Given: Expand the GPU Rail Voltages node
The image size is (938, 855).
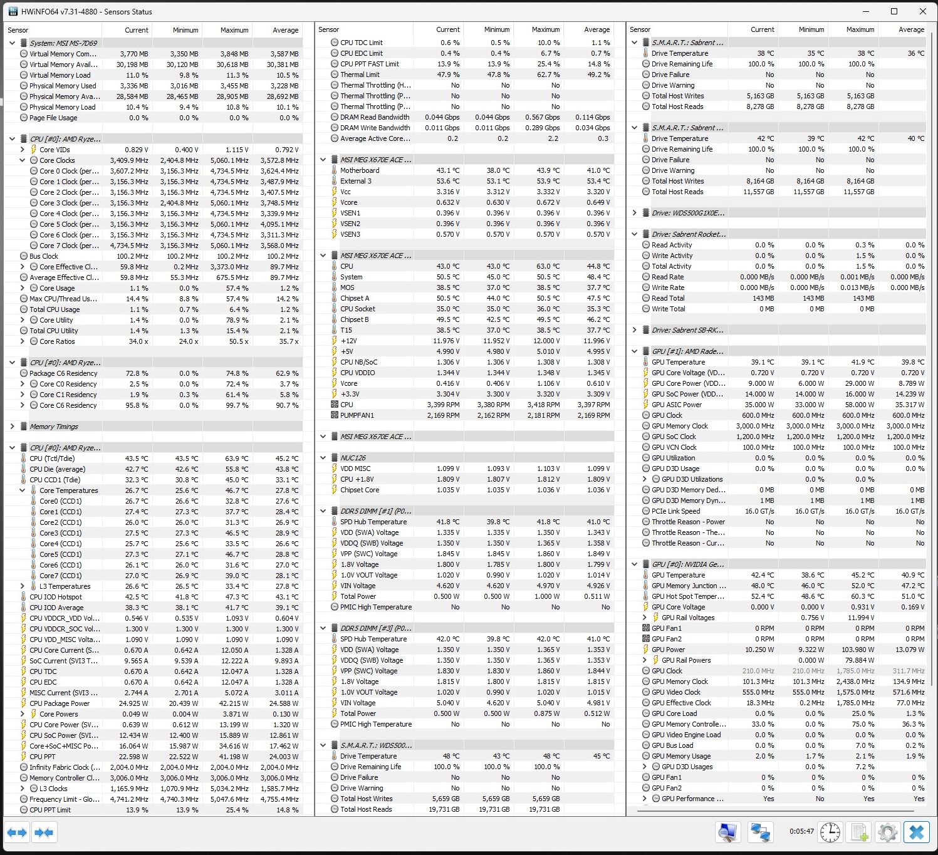Looking at the screenshot, I should pos(644,618).
